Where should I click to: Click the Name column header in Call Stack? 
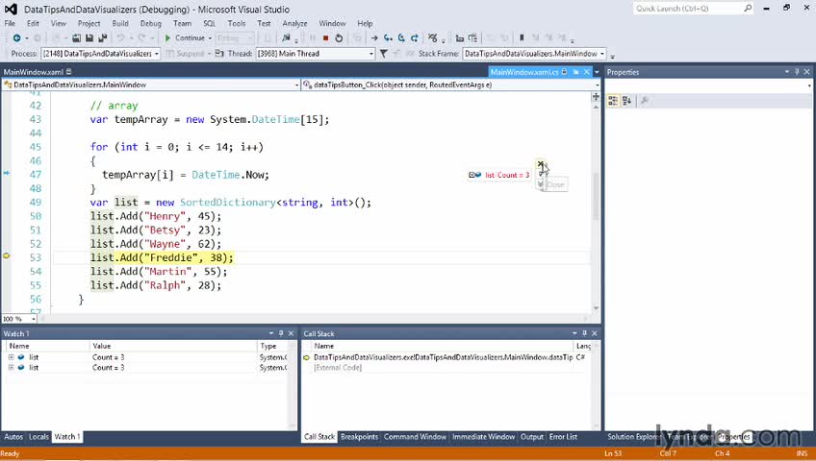(443, 346)
